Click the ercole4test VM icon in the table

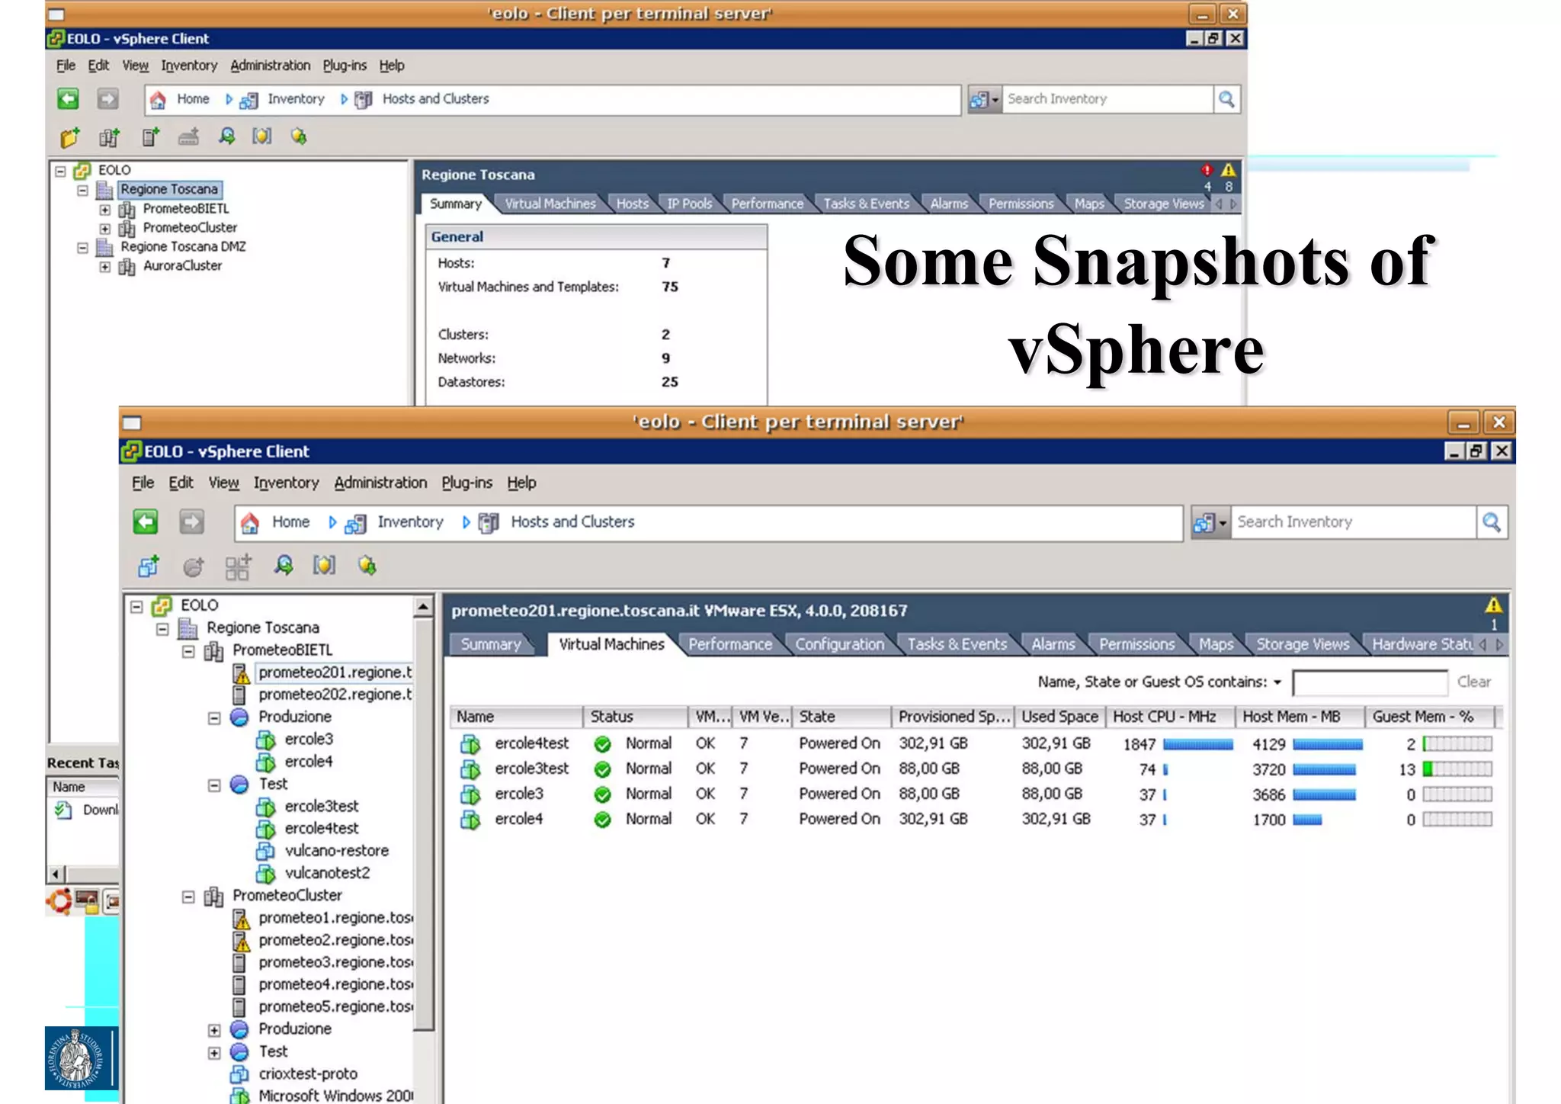(470, 744)
